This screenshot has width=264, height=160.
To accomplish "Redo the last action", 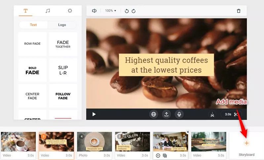I will [x=133, y=11].
